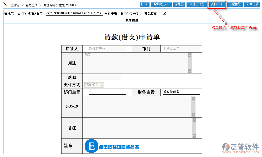Open the 流程设计图 design diagram
This screenshot has width=262, height=157.
point(197,4)
